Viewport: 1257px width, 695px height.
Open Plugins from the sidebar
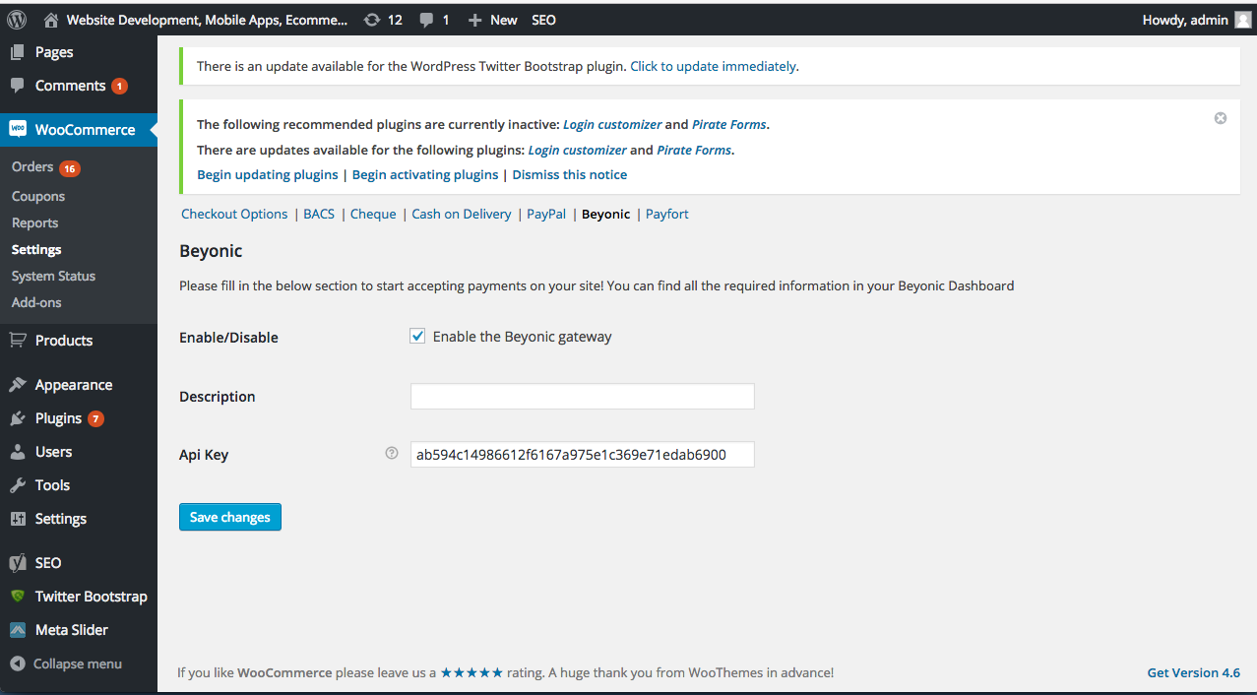click(58, 418)
